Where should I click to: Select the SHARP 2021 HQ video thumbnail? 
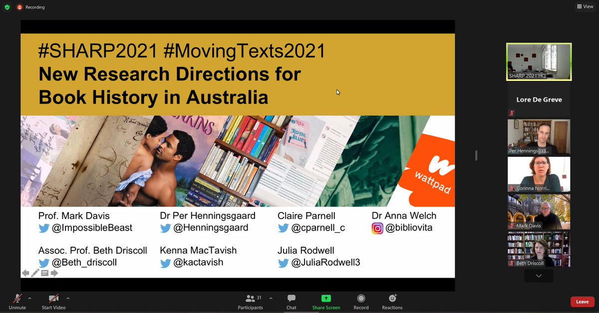pos(538,61)
